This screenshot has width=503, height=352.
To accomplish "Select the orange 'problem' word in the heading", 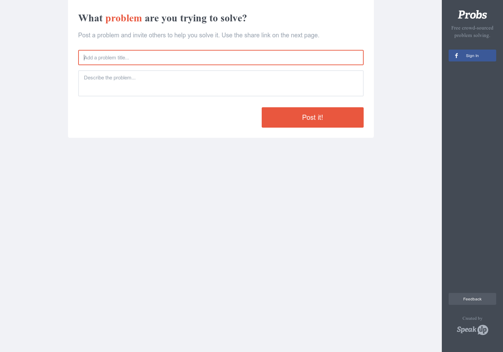I will [124, 18].
